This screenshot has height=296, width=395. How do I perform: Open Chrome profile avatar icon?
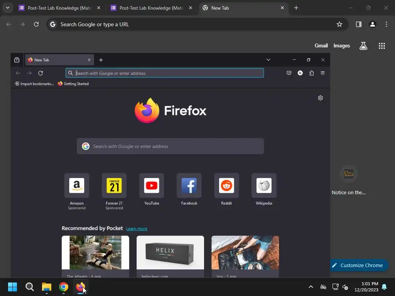[x=372, y=24]
